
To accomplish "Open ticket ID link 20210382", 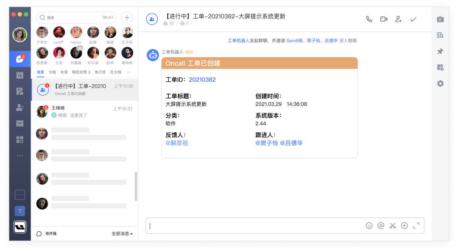I will pos(202,80).
